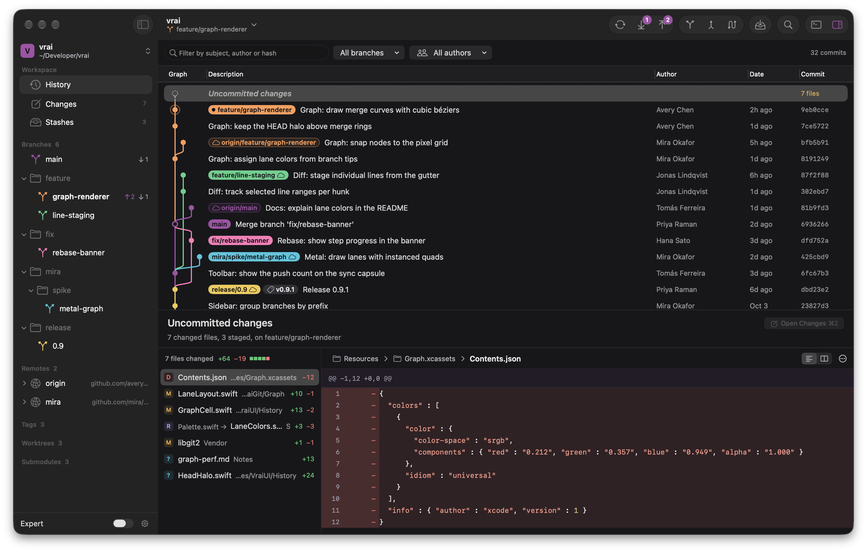Open the All authors dropdown
The width and height of the screenshot is (867, 552).
[450, 53]
